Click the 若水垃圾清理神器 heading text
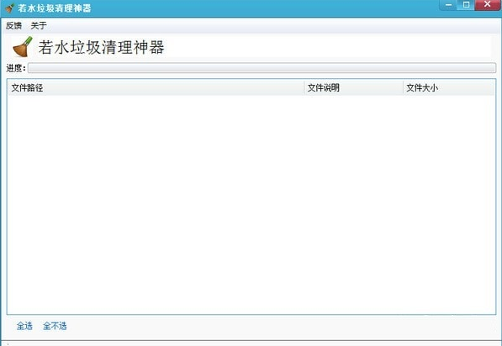 101,47
